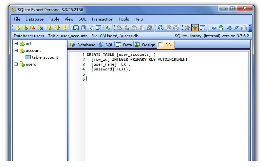Click the Rename Table icon with letter T
This screenshot has width=262, height=167.
click(x=84, y=28)
